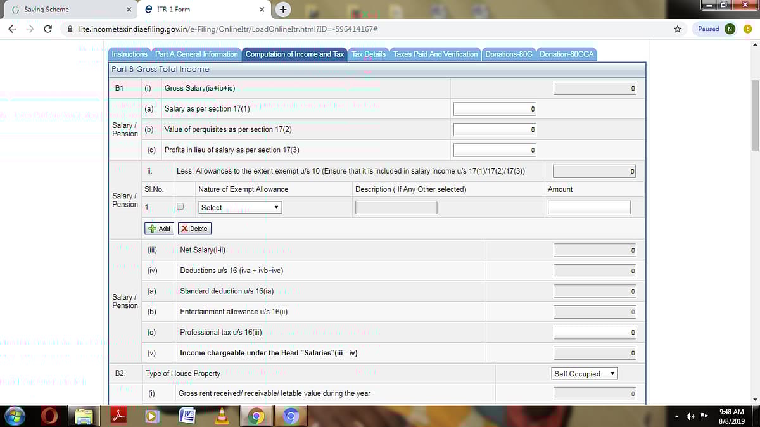
Task: Open Part A General Information tab
Action: 196,54
